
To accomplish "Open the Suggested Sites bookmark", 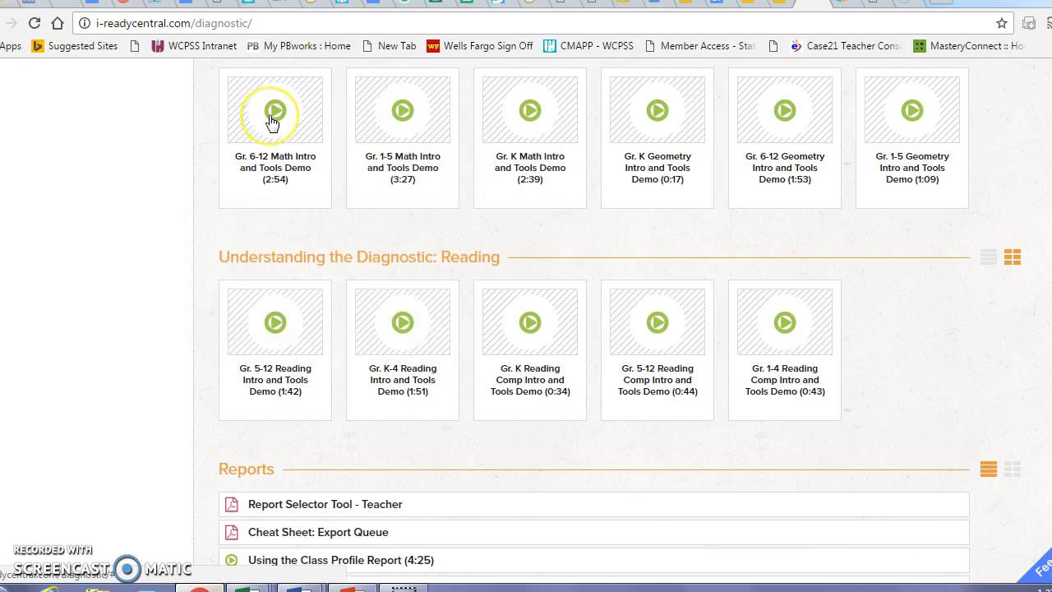I will [75, 46].
